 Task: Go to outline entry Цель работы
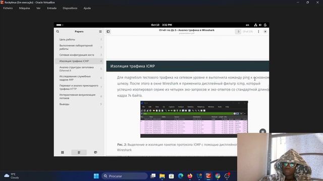tap(79, 39)
